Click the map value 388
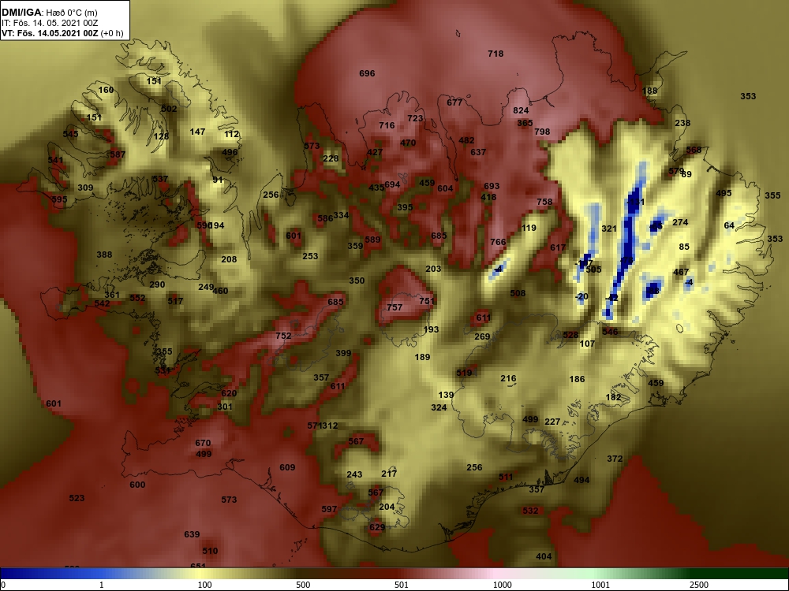Image resolution: width=789 pixels, height=591 pixels. click(x=104, y=255)
